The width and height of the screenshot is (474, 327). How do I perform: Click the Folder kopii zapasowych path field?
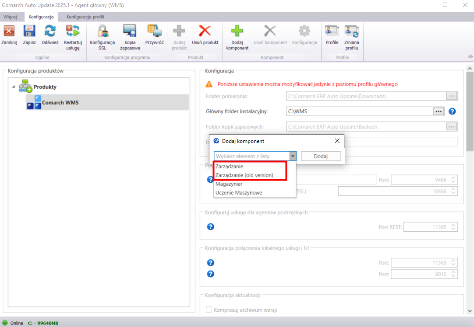366,127
